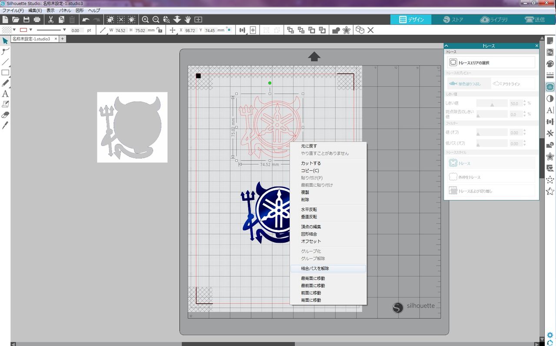
Task: Click the width W value field
Action: 120,30
